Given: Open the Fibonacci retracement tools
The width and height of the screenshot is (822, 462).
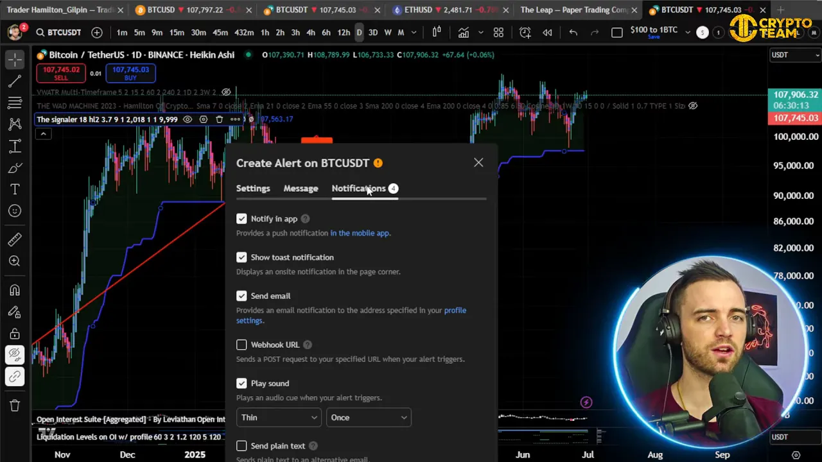Looking at the screenshot, I should tap(15, 103).
